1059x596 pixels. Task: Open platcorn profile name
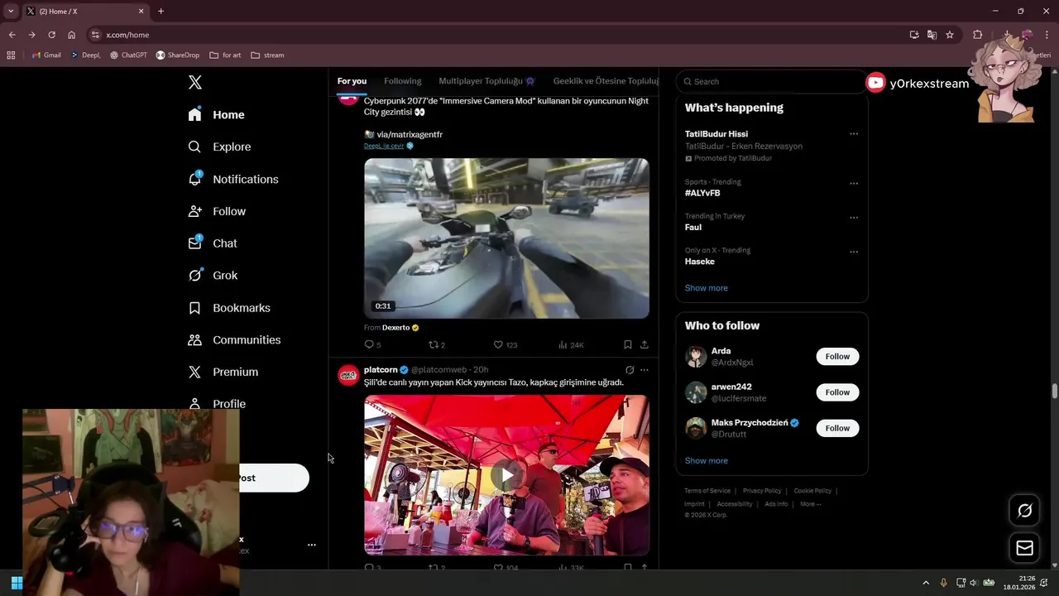[381, 370]
